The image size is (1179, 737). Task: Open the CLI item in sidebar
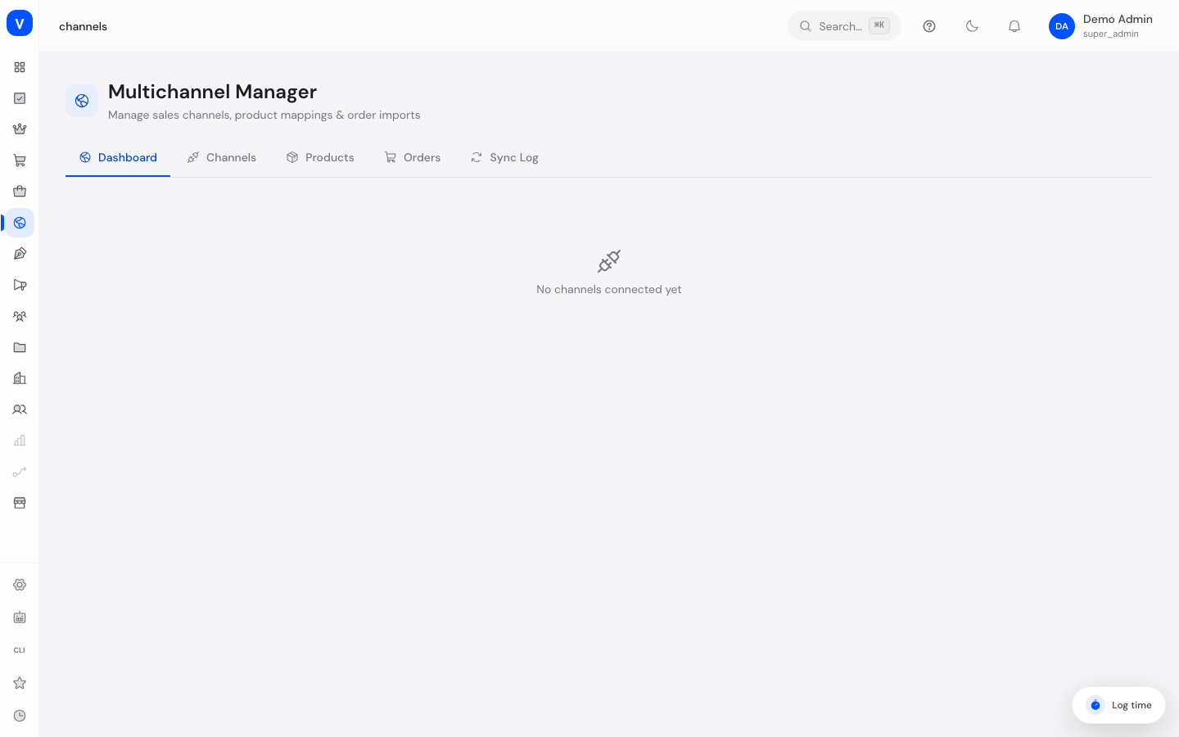click(x=20, y=650)
